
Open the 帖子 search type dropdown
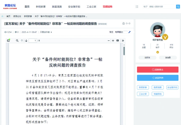[146, 6]
